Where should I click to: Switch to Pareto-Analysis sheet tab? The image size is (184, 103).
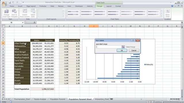point(40,99)
